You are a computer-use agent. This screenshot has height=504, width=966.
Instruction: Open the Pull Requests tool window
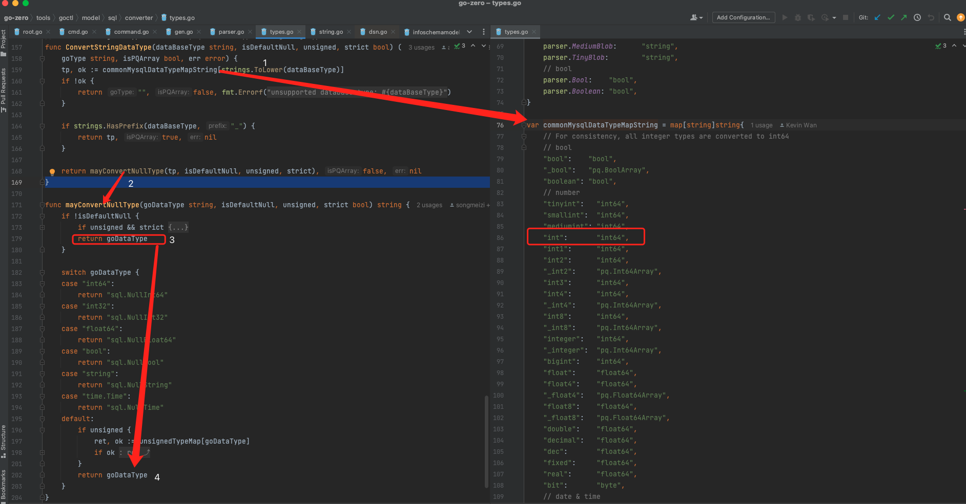(4, 90)
